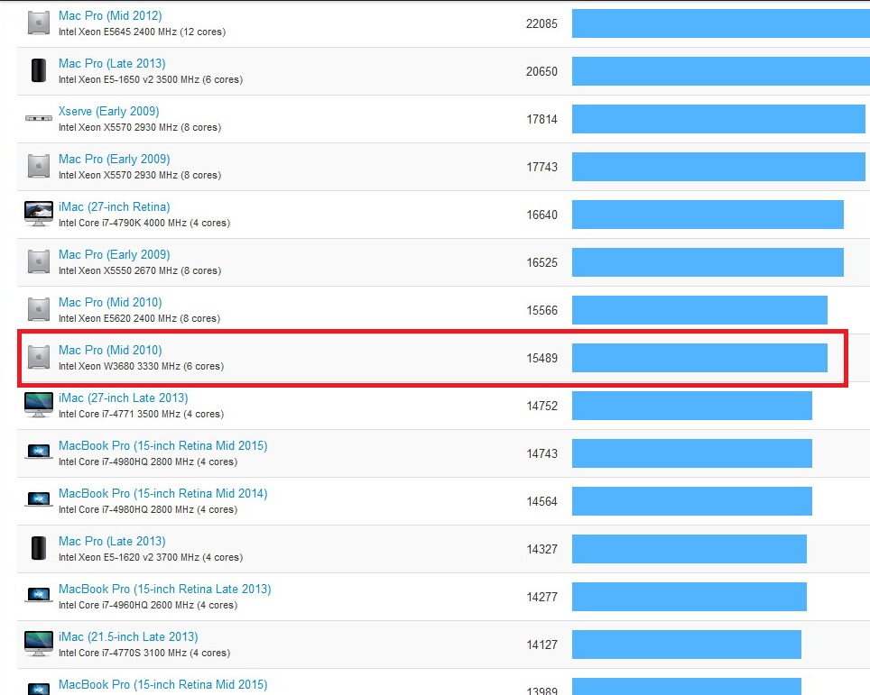The image size is (870, 695).
Task: Click the tower icon in the 17743 score row
Action: coord(39,166)
